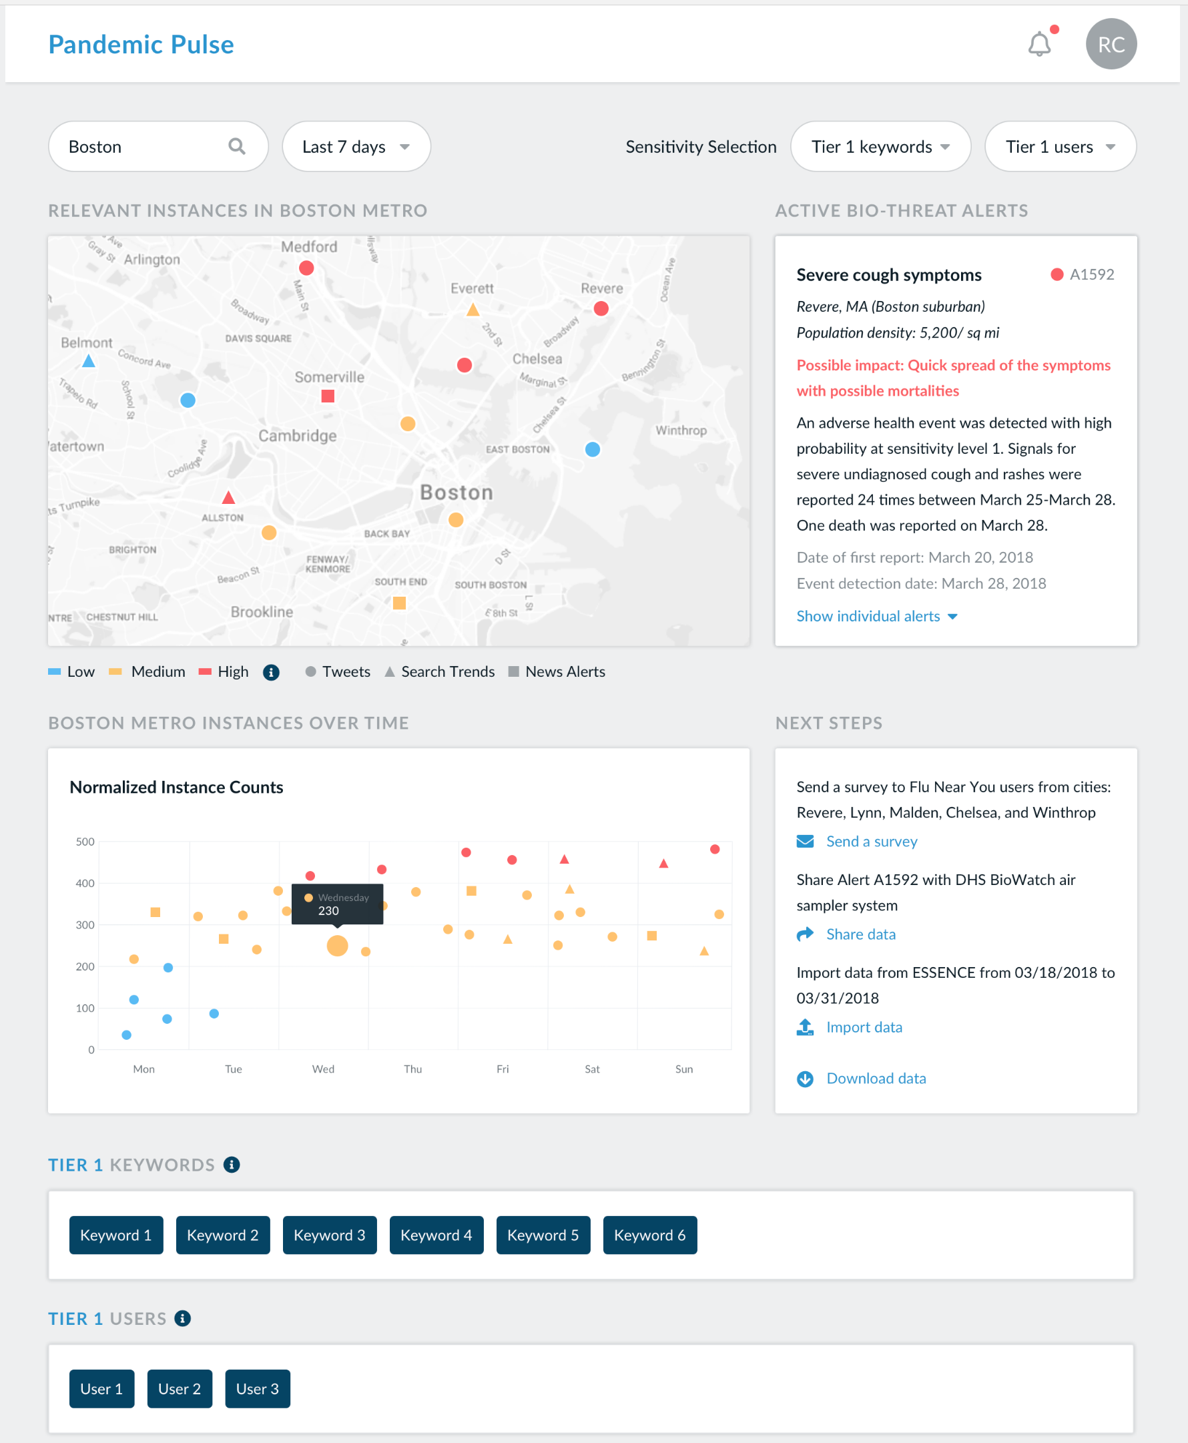Click the upload icon beside Import data
The image size is (1188, 1443).
pyautogui.click(x=806, y=1027)
